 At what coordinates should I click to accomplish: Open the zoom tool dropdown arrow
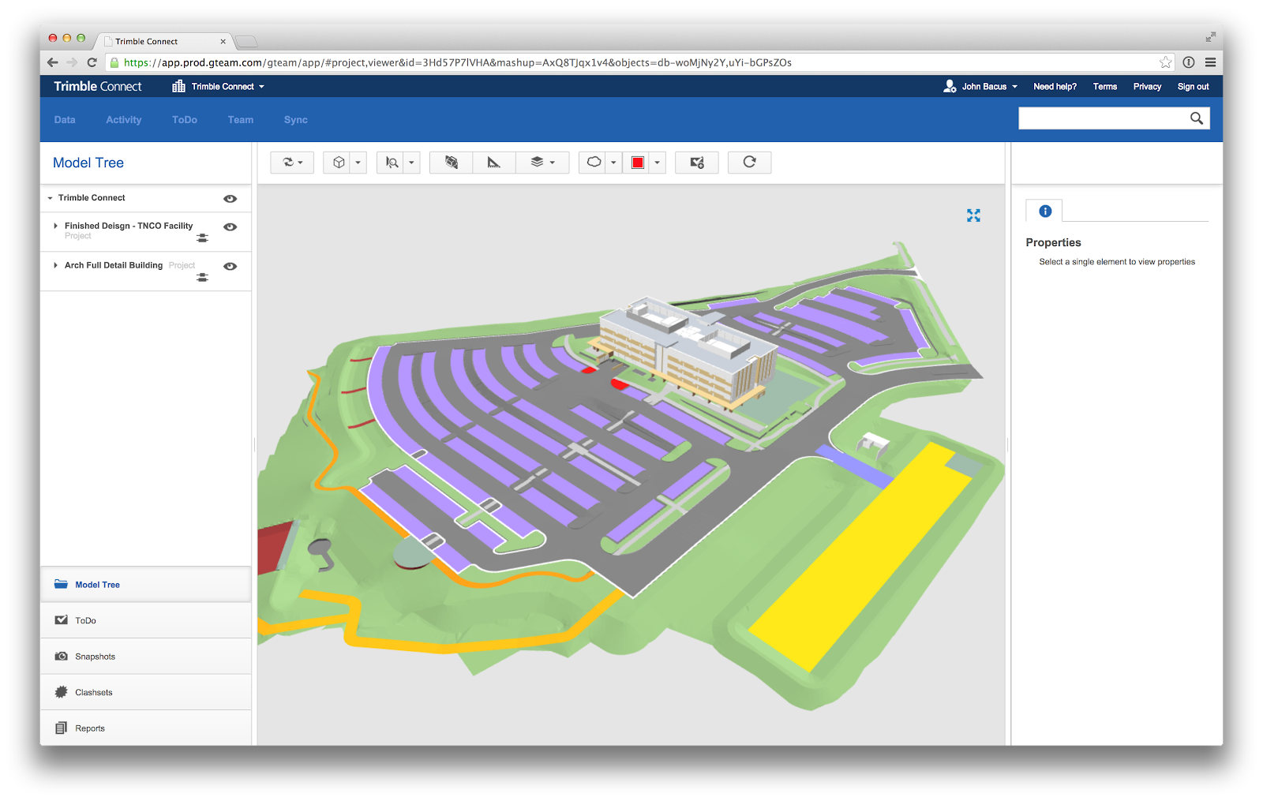(x=411, y=163)
